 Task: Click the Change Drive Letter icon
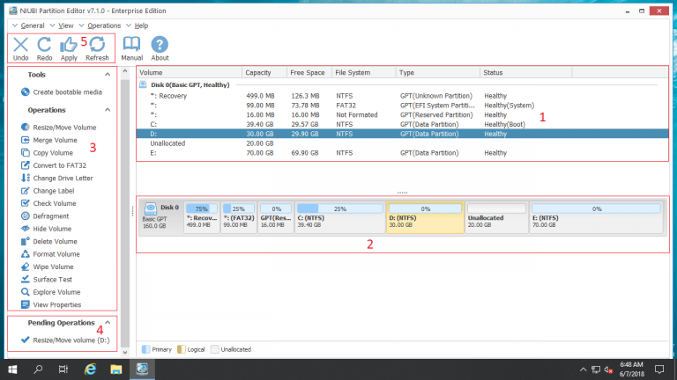click(x=26, y=178)
